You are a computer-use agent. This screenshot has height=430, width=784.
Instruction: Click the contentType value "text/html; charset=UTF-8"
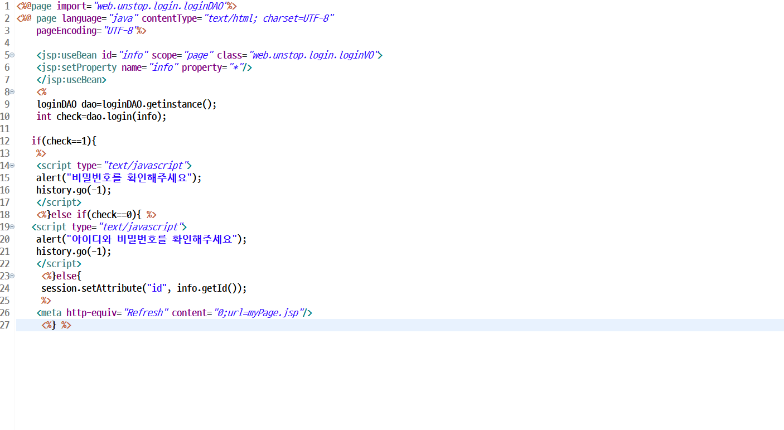(x=268, y=18)
